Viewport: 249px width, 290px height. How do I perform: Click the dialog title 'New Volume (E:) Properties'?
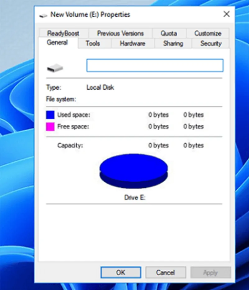point(90,14)
